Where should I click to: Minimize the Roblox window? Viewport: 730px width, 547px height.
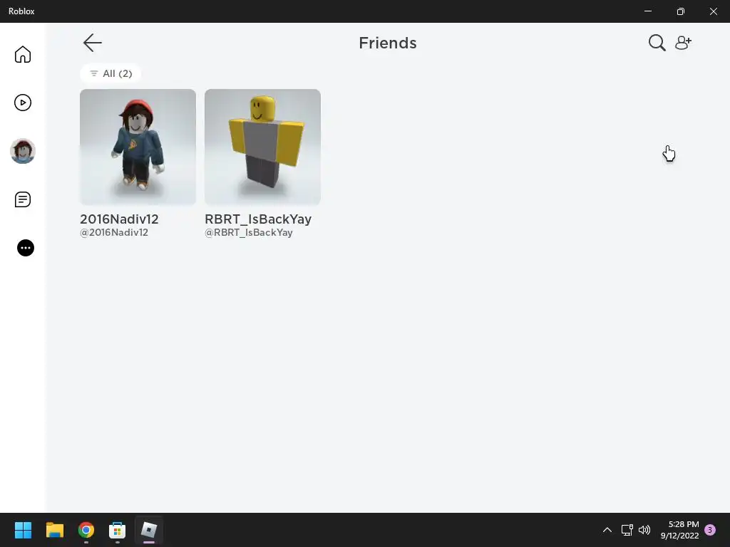647,11
